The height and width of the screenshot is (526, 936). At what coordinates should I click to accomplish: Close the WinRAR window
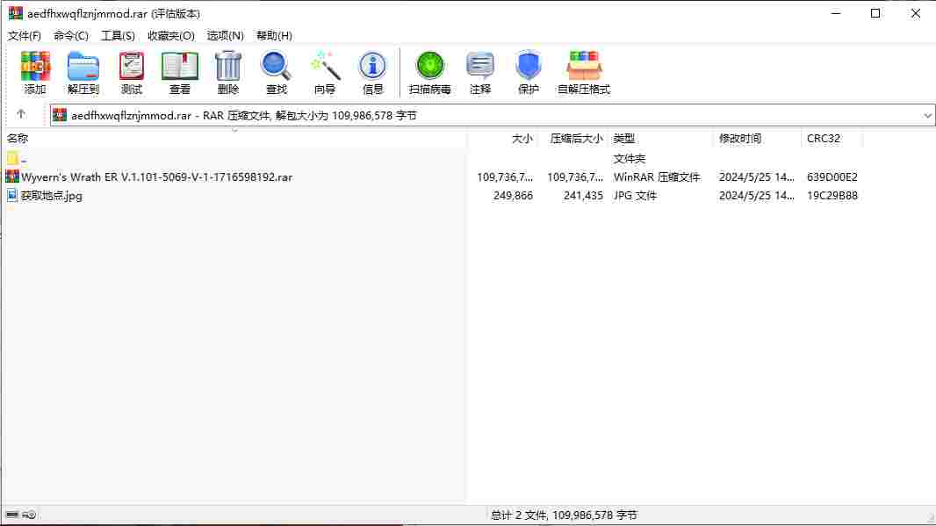[x=915, y=13]
